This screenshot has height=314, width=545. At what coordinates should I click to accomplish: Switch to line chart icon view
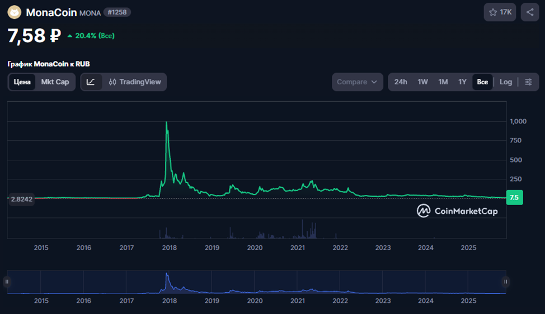click(91, 82)
